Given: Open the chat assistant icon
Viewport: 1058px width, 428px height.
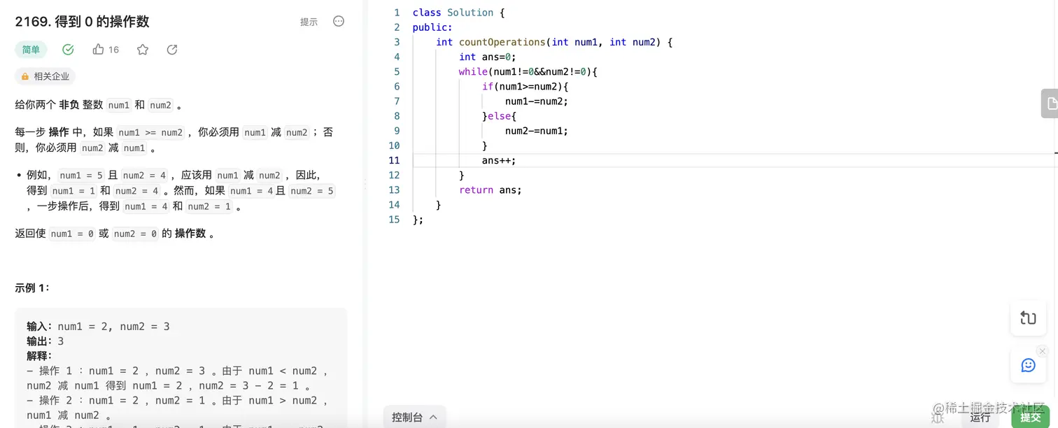Looking at the screenshot, I should [x=1028, y=365].
